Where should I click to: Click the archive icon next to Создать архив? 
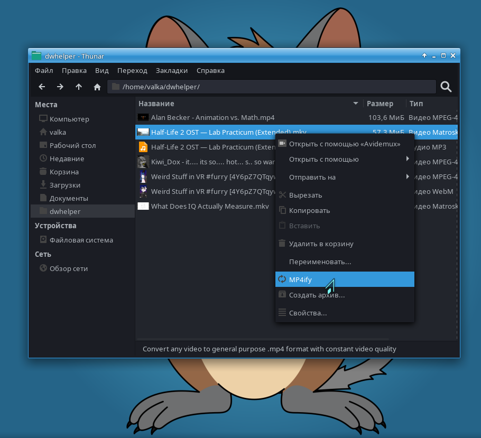tap(282, 294)
